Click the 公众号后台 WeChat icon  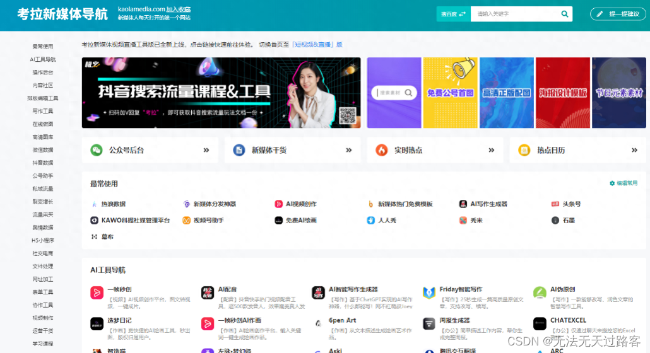[x=97, y=150]
